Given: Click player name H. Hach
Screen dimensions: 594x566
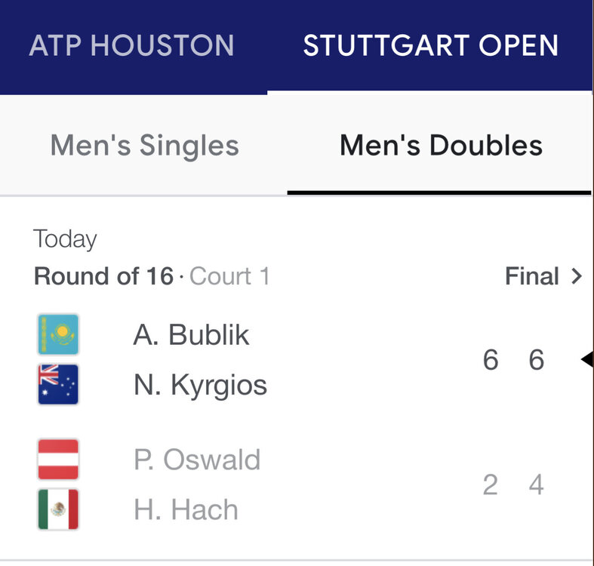Looking at the screenshot, I should pos(186,509).
